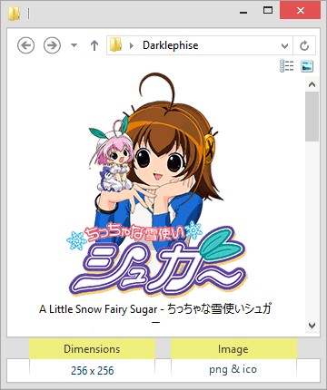Click the png & ico value

[233, 370]
